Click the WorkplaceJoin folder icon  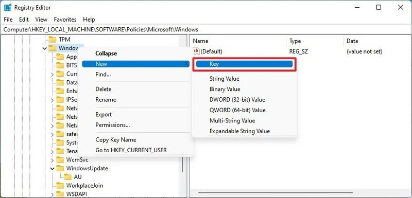pos(60,186)
